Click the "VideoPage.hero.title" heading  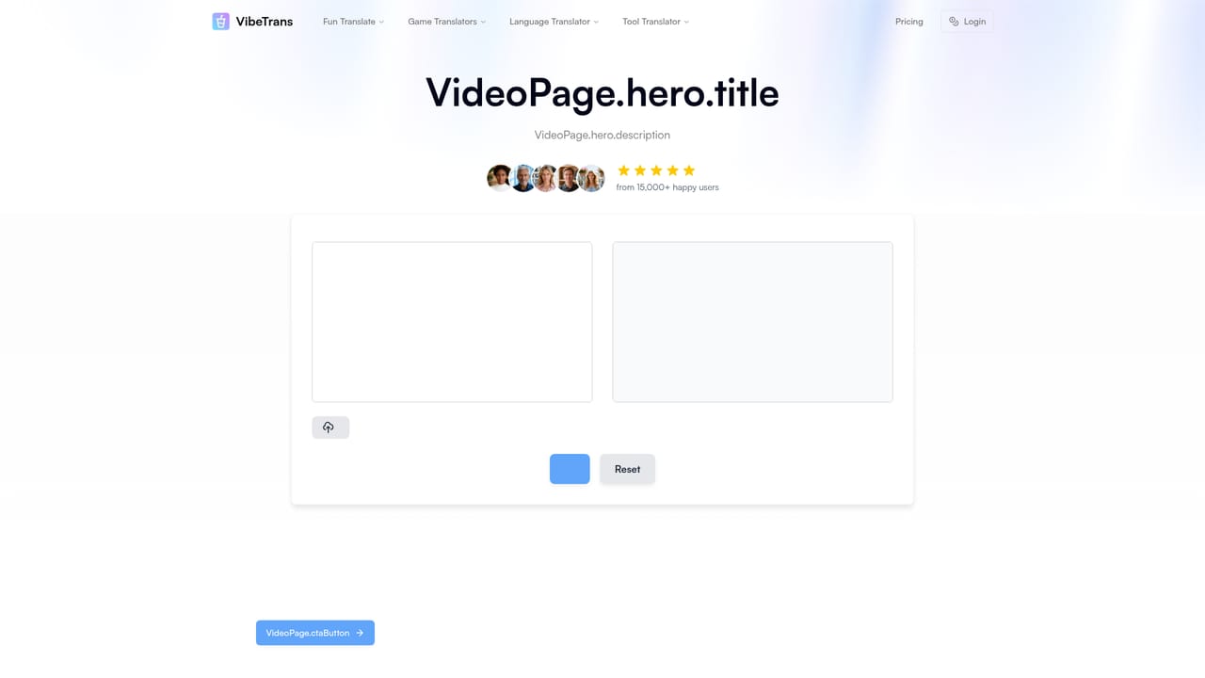click(x=602, y=93)
